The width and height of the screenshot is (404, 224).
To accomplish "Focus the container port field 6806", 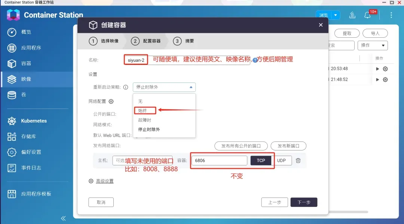I will (x=220, y=161).
